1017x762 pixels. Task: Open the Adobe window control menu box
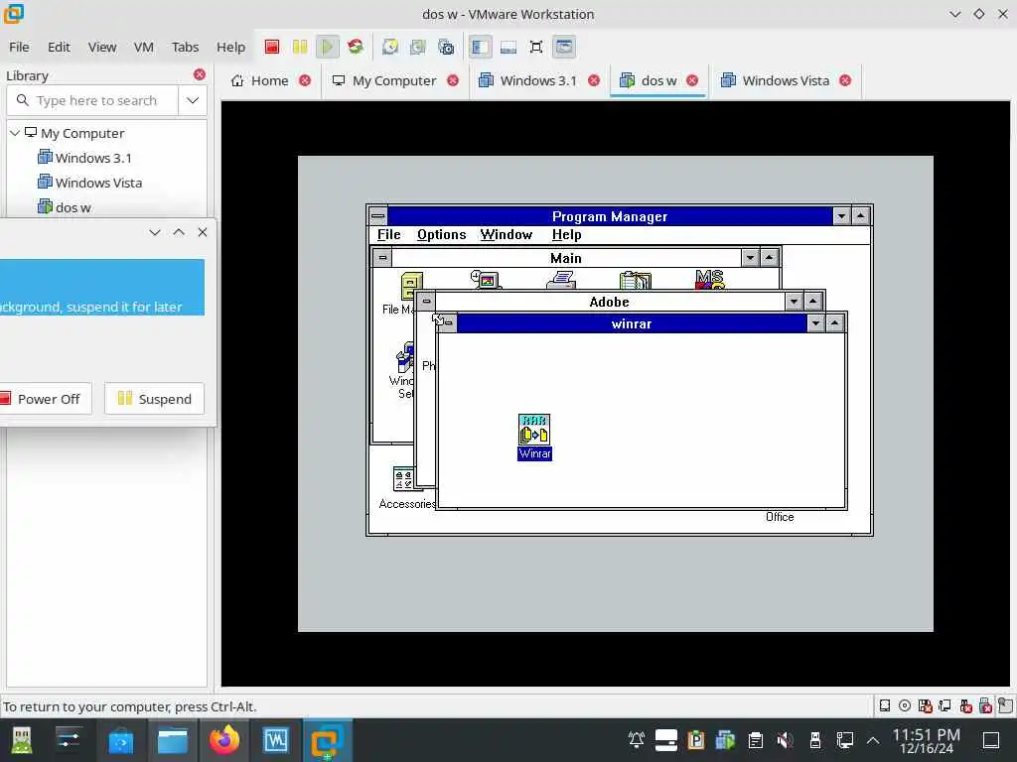point(426,302)
